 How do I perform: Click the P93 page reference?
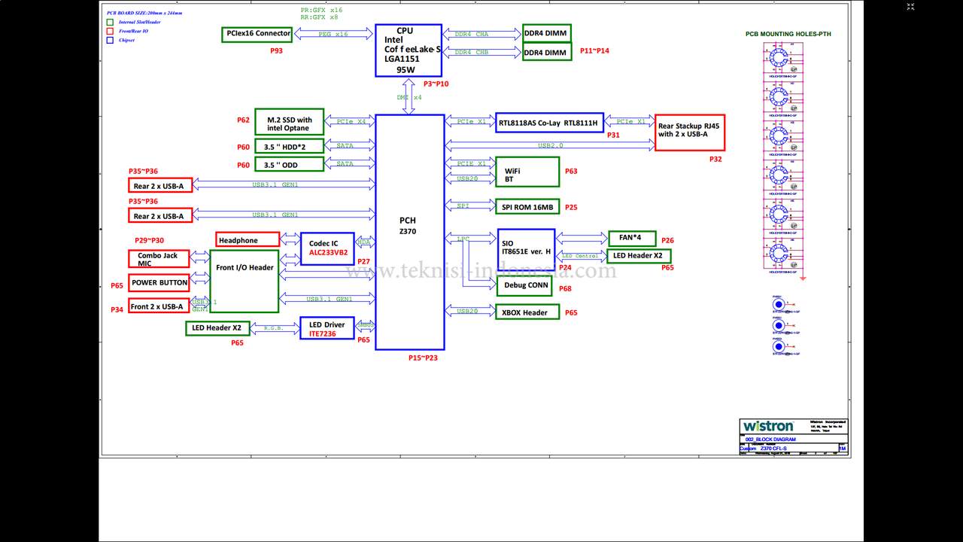[277, 51]
